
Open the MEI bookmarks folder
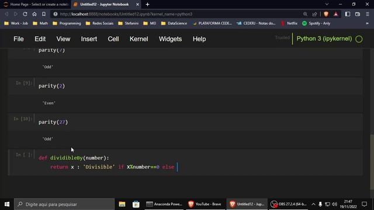(x=150, y=23)
